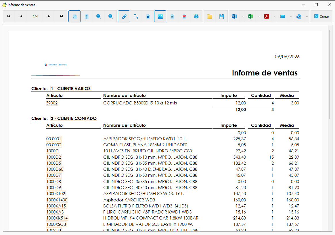Print the sales report
Image resolution: width=335 pixels, height=235 pixels.
(x=196, y=16)
